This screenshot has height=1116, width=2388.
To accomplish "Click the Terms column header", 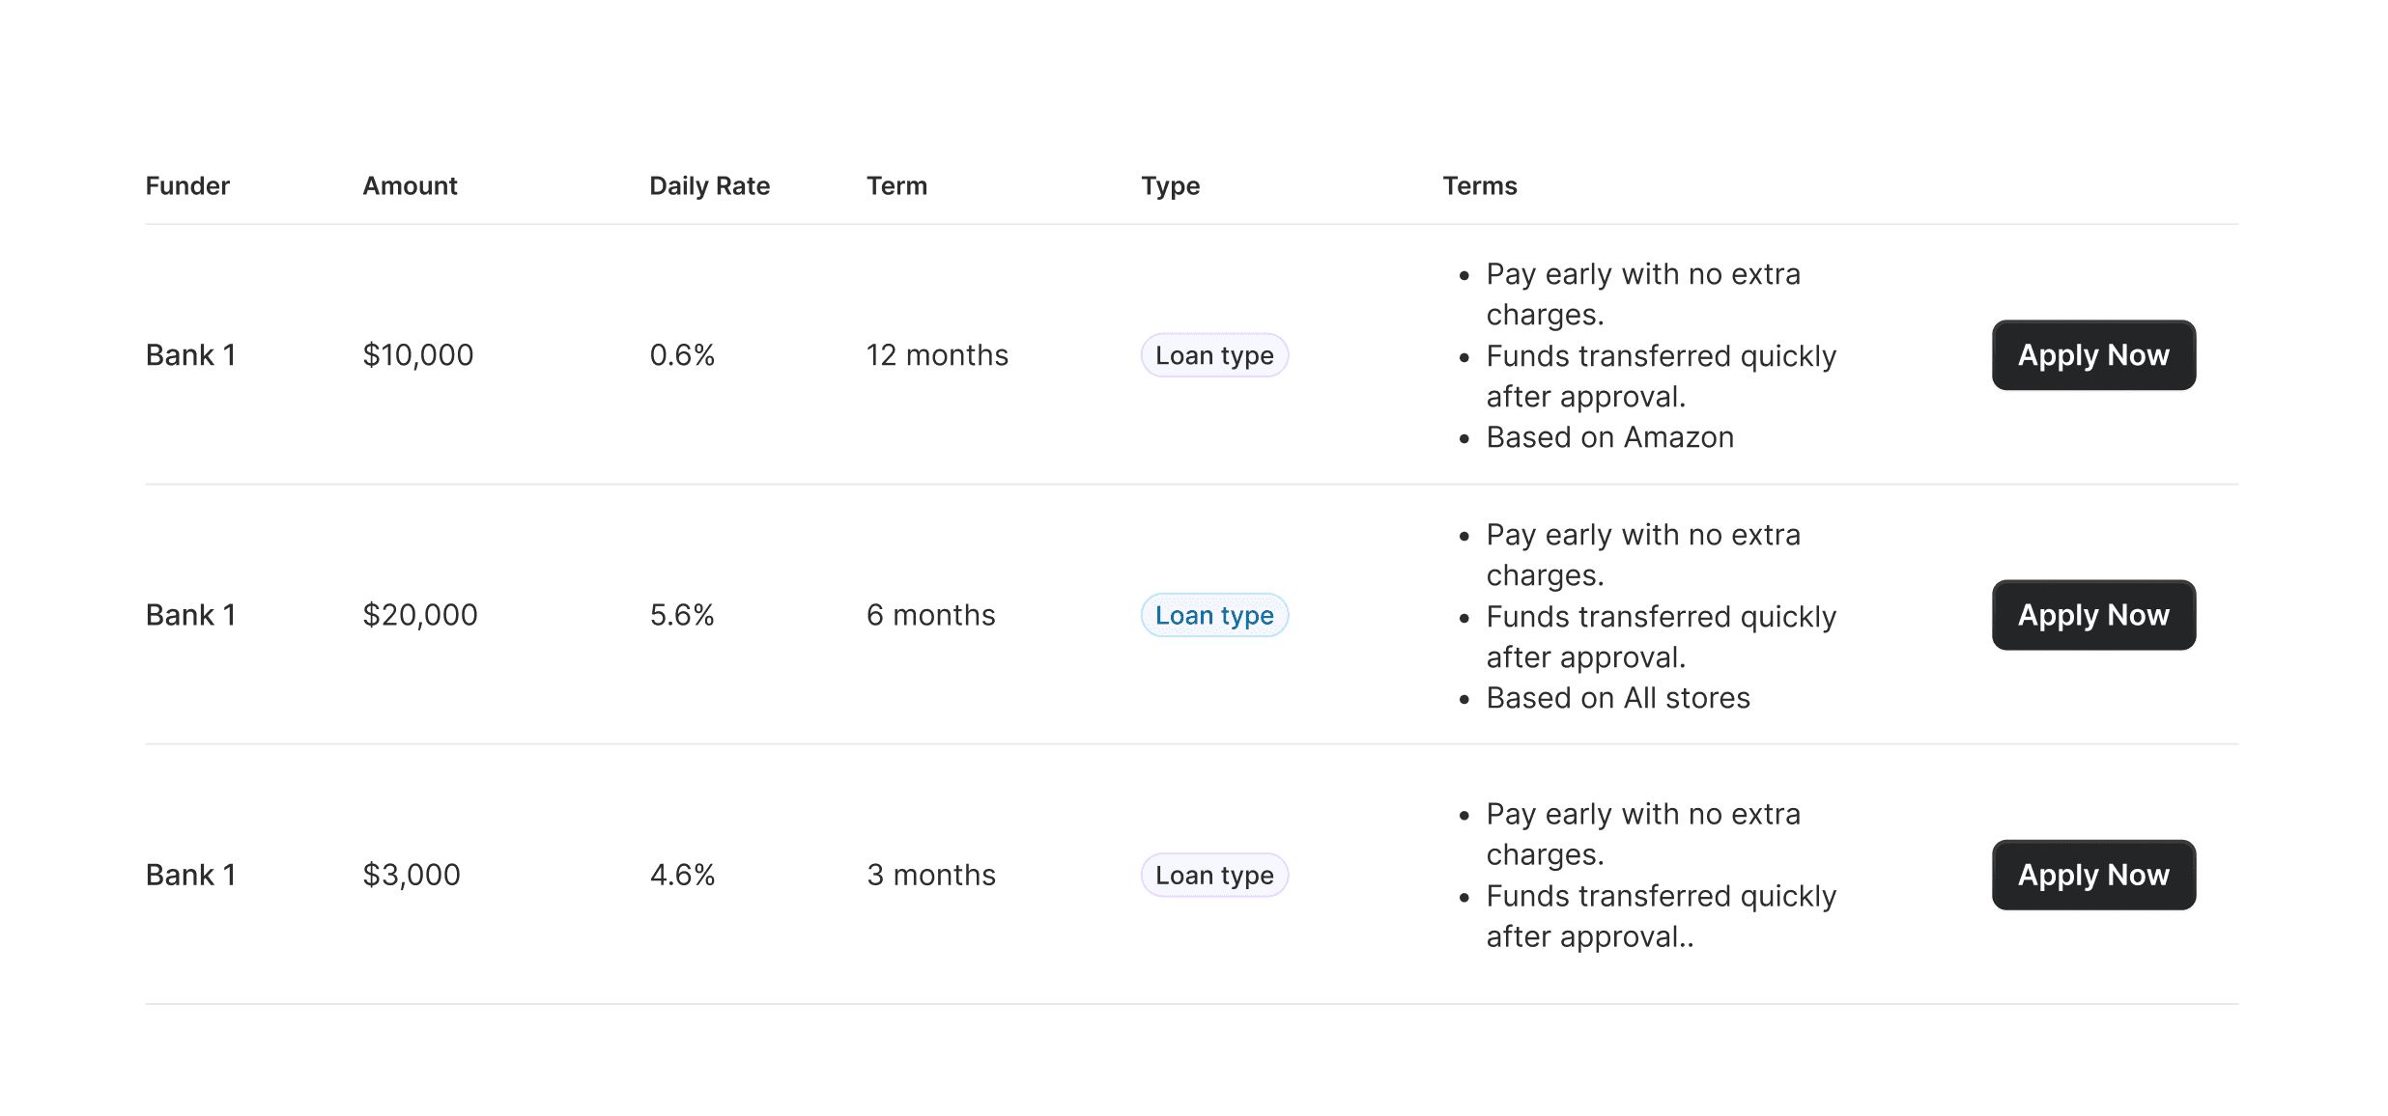I will [1480, 185].
